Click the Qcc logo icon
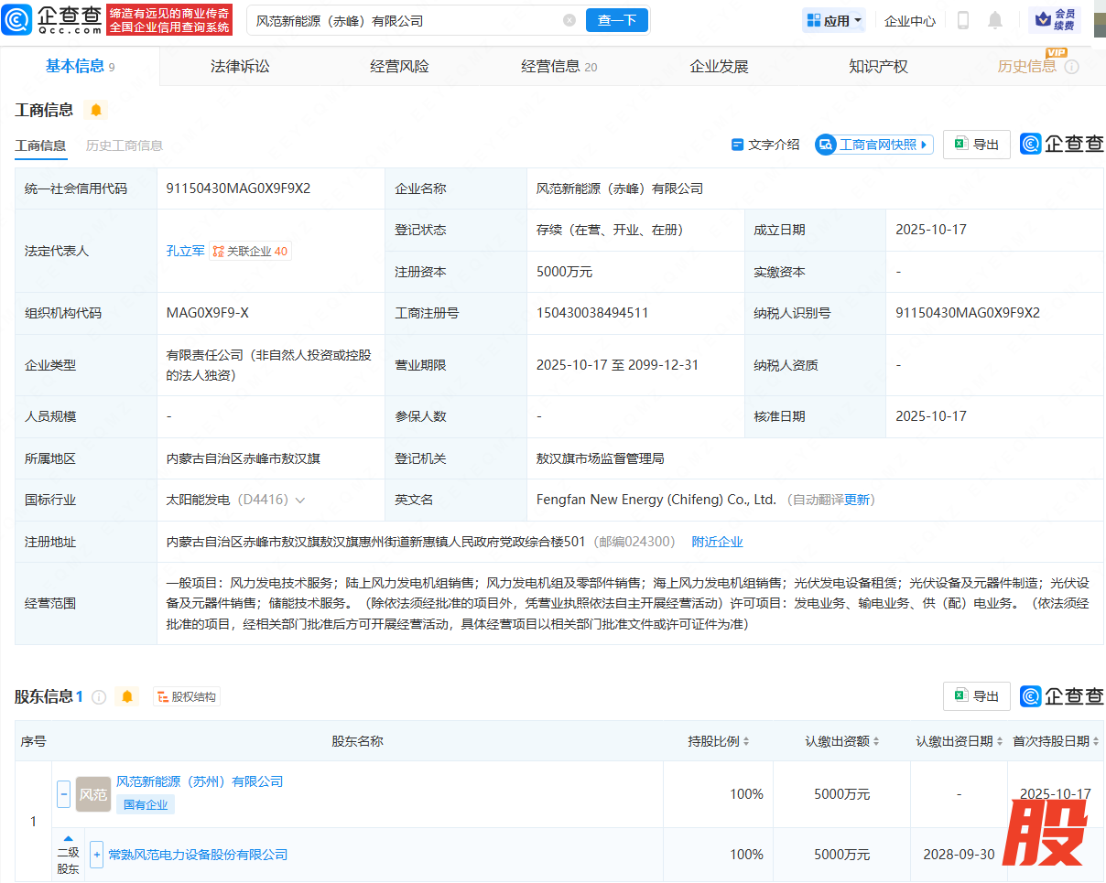The image size is (1106, 883). [x=17, y=20]
